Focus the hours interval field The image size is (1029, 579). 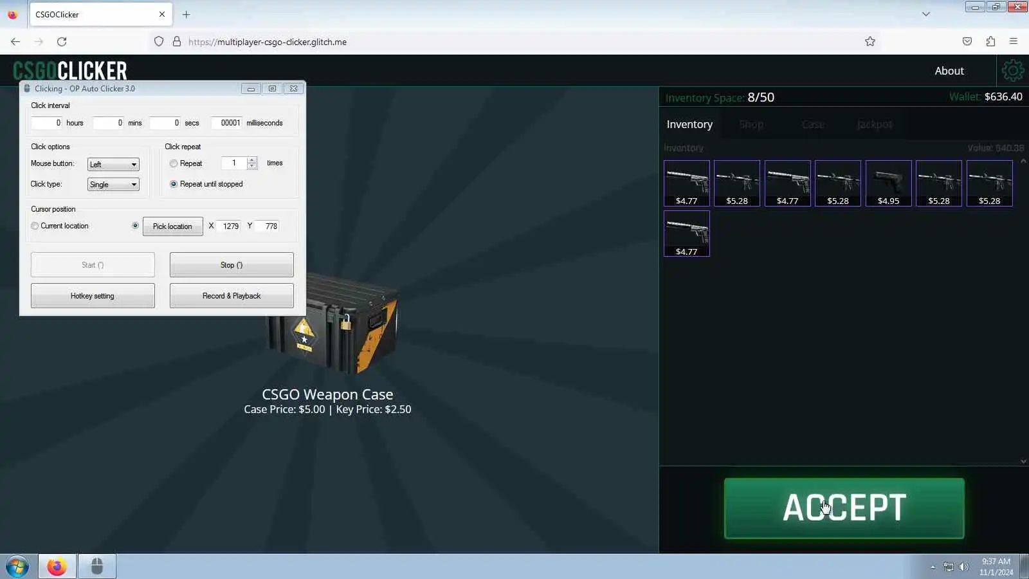[47, 123]
